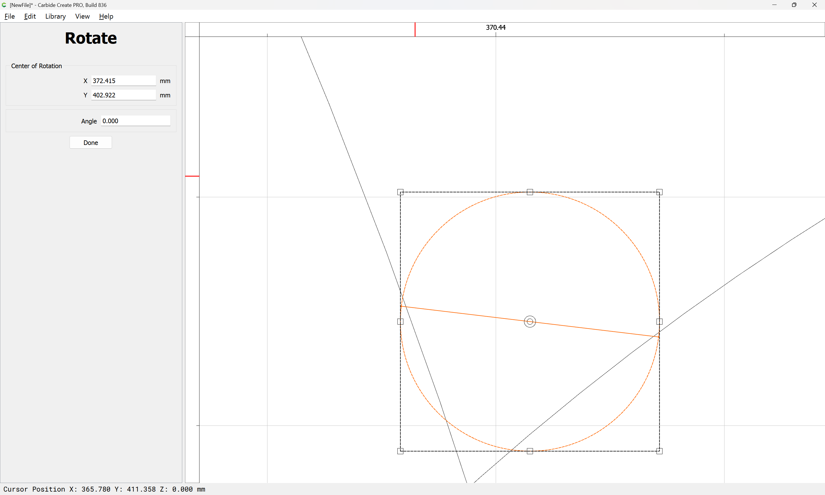Click the Center of Rotation Y field
The width and height of the screenshot is (825, 495).
123,95
